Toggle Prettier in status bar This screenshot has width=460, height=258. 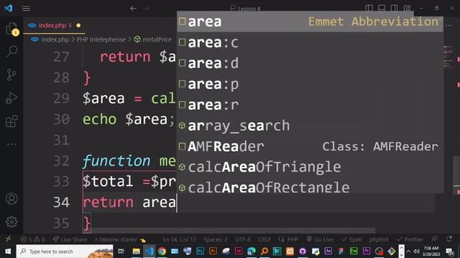pyautogui.click(x=410, y=239)
